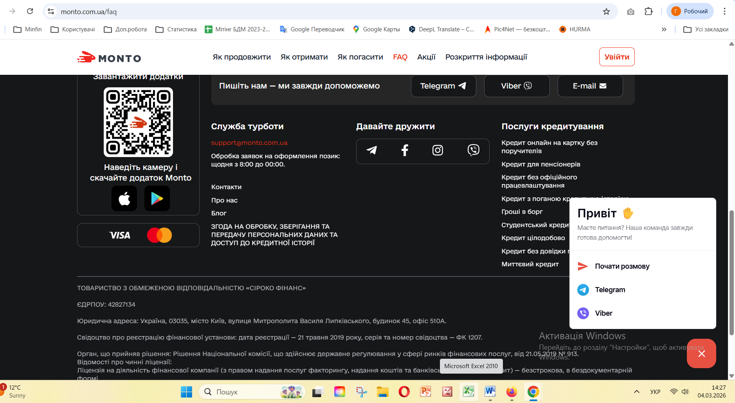The height and width of the screenshot is (403, 735).
Task: Click the Monto logo in the header
Action: point(109,58)
